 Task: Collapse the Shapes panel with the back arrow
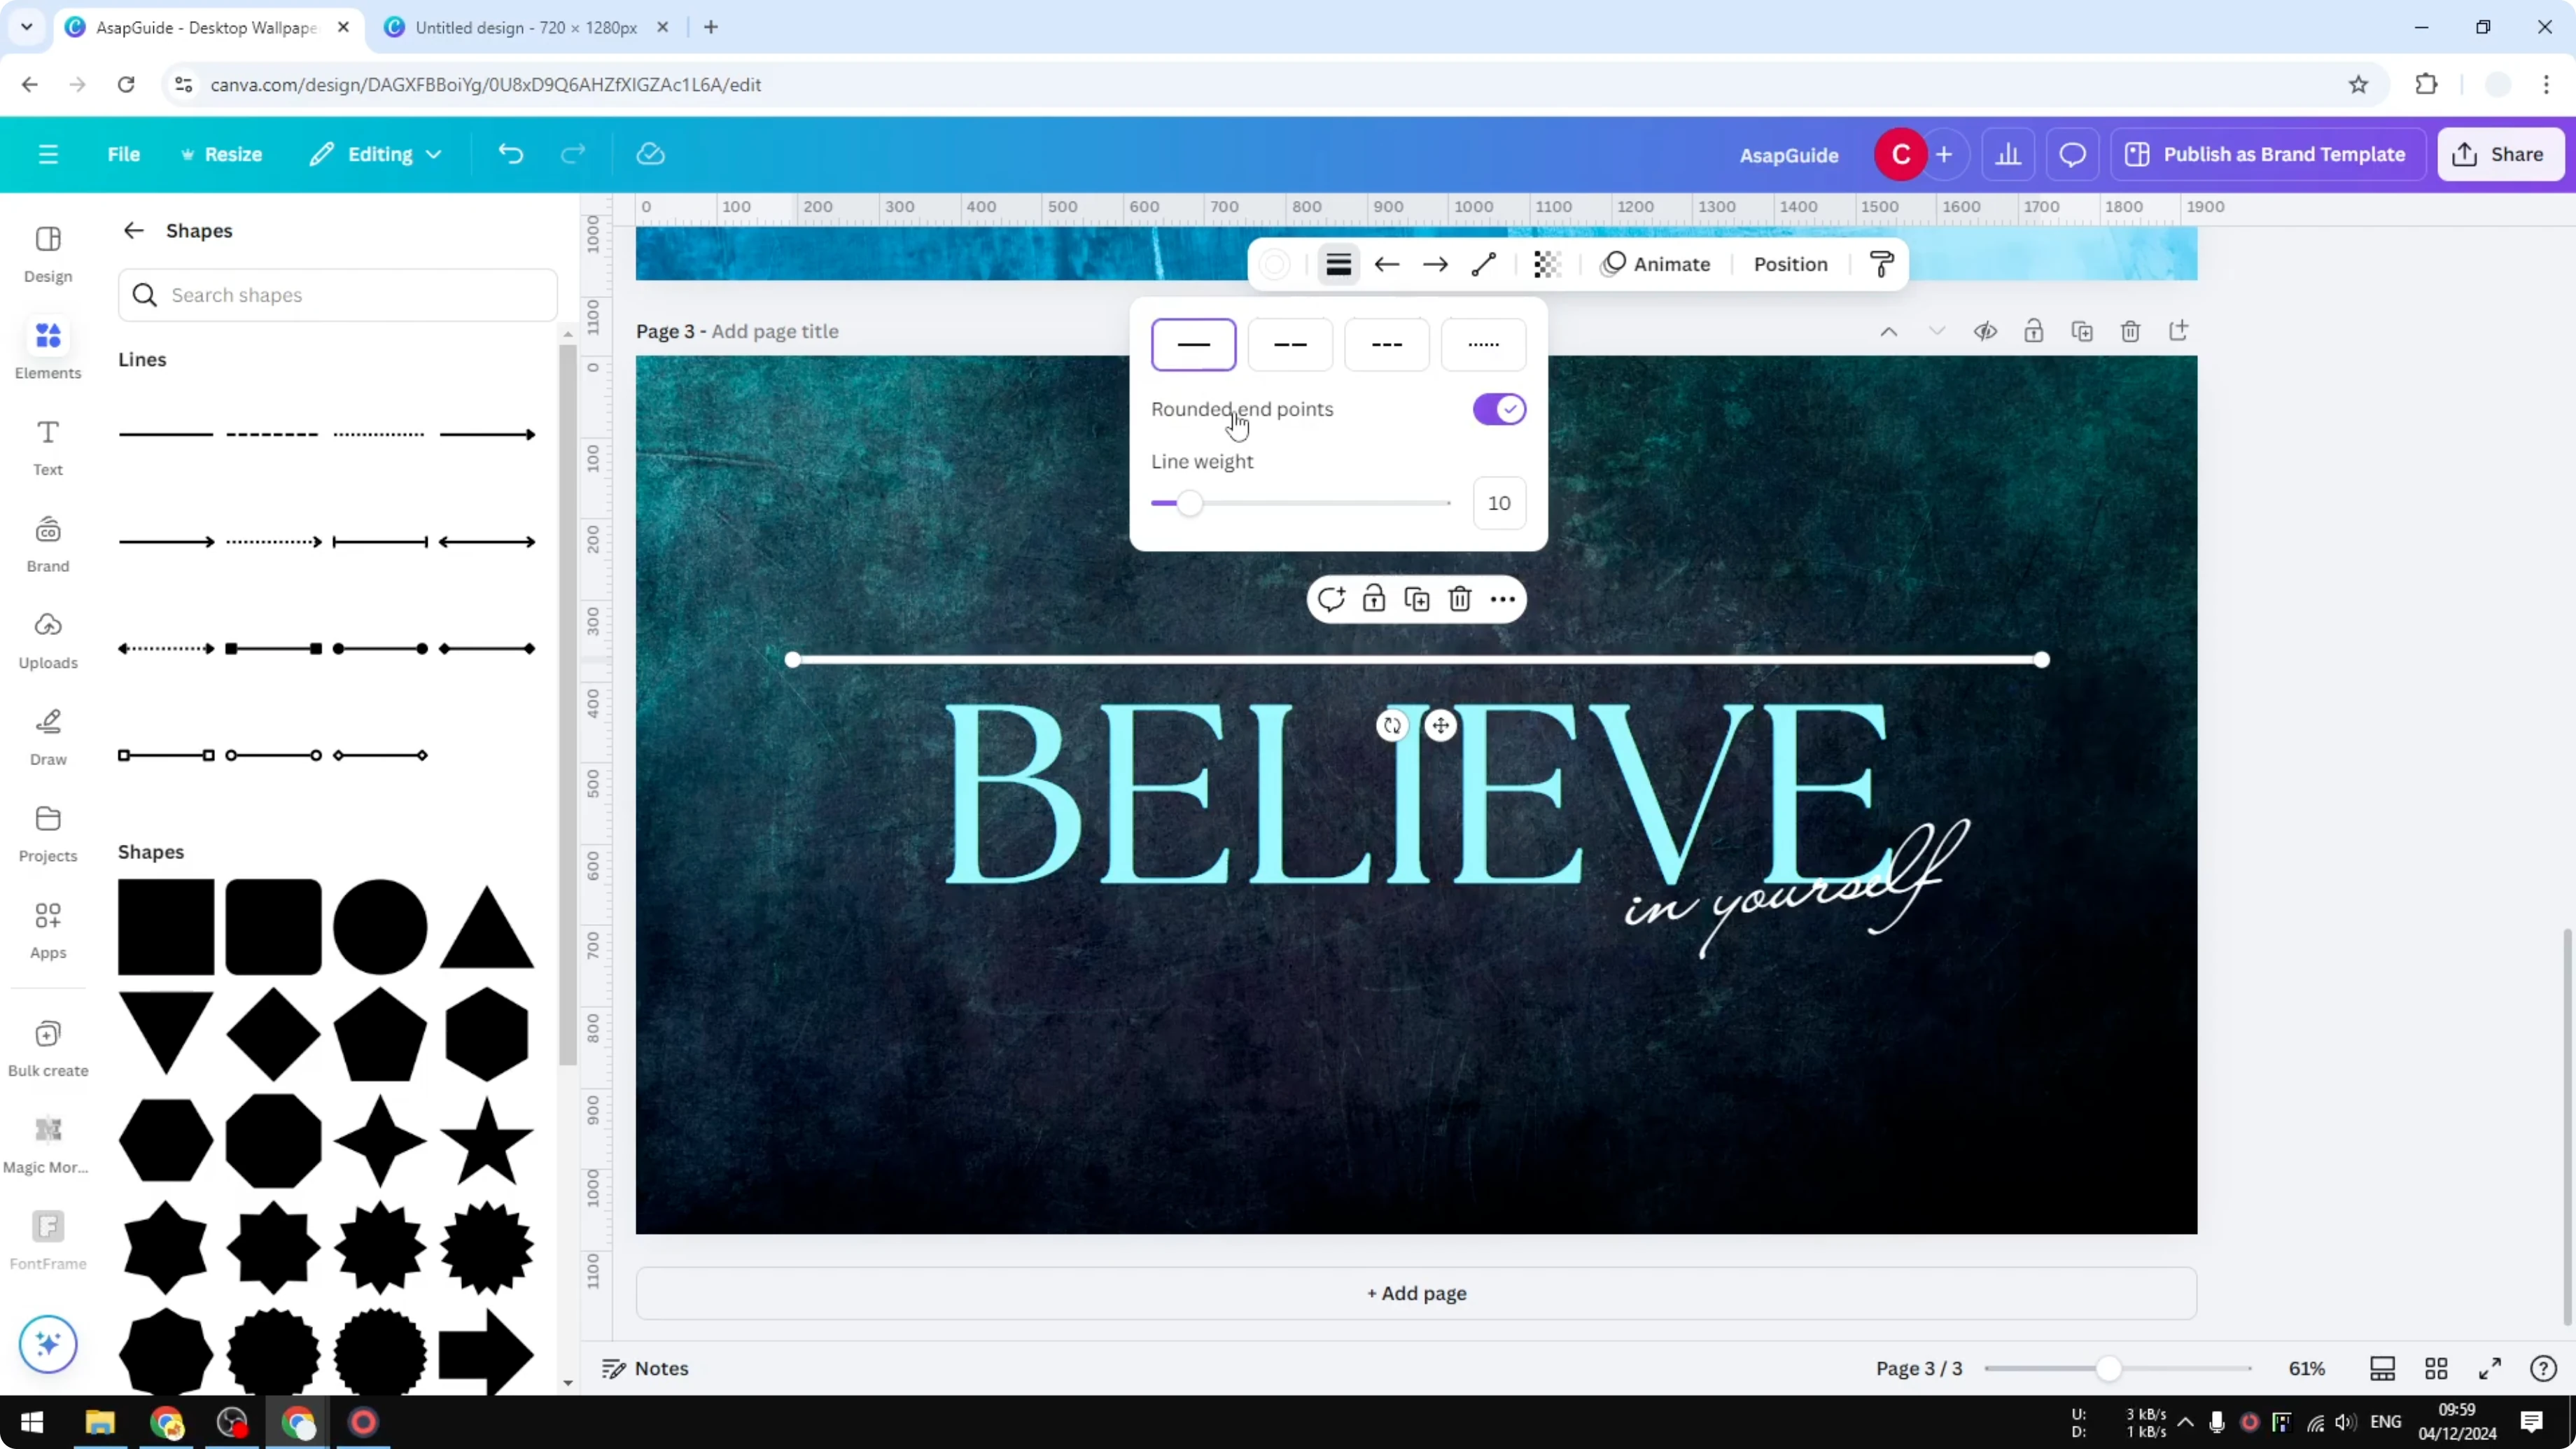pyautogui.click(x=133, y=230)
